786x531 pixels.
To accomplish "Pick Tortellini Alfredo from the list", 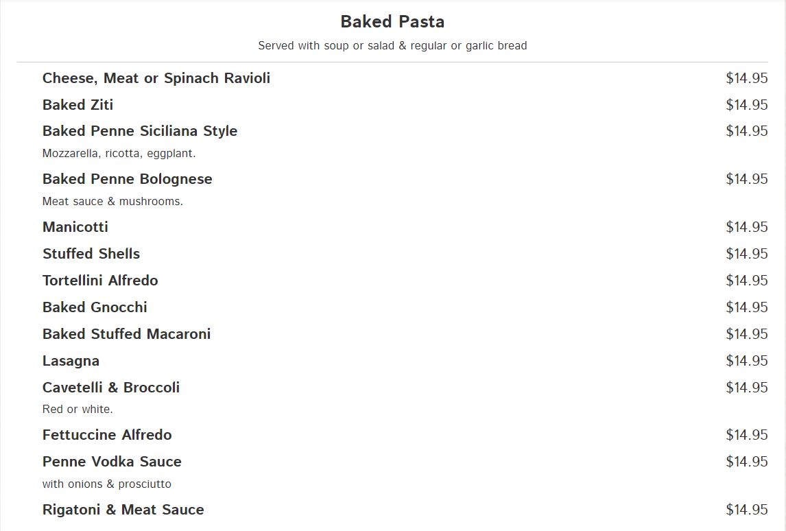I will click(100, 281).
